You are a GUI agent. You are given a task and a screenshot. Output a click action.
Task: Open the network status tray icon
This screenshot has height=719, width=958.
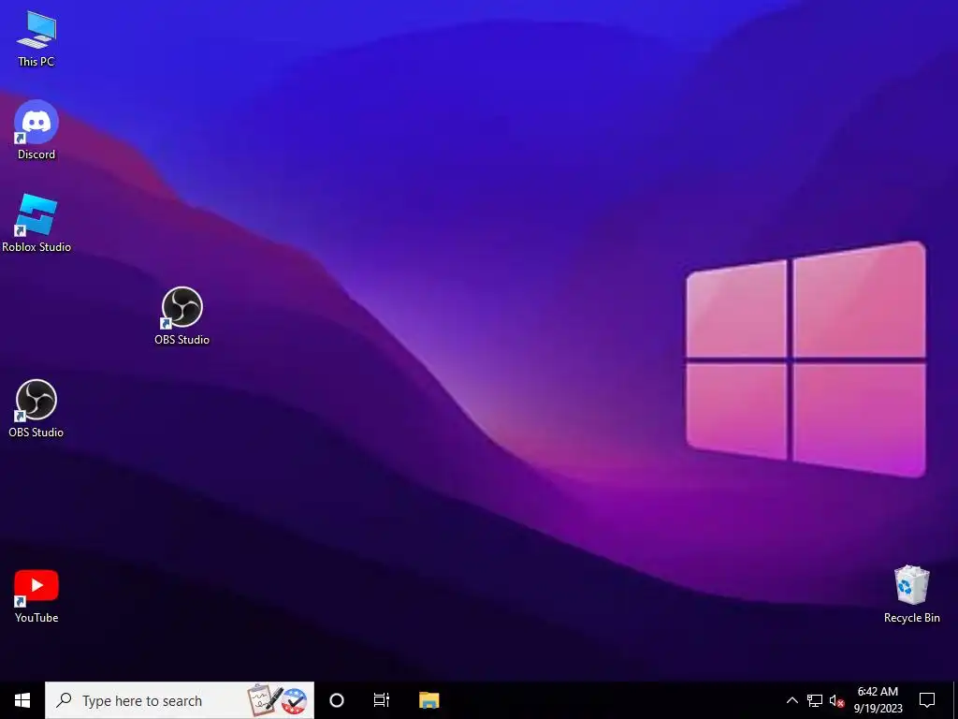[815, 700]
